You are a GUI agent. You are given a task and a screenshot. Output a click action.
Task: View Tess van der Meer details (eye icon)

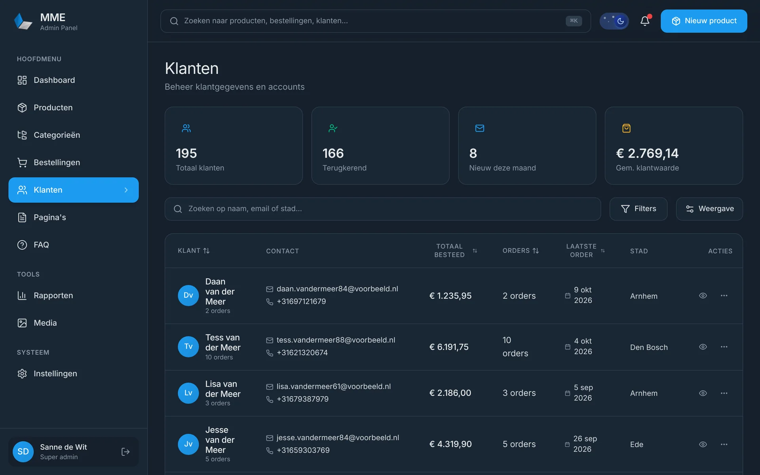pos(703,347)
